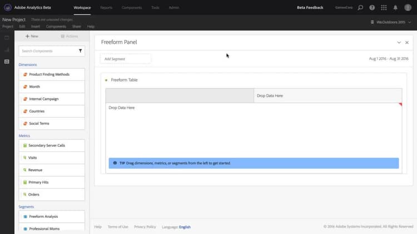Click Beta Feedback link
Viewport: 417px width, 234px height.
[x=310, y=7]
